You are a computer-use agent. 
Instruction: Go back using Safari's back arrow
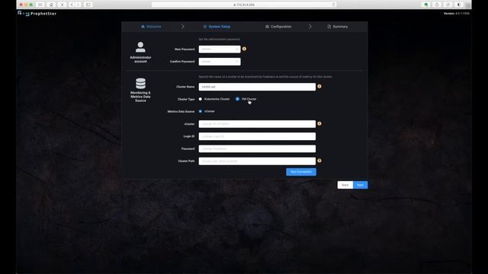click(x=72, y=5)
